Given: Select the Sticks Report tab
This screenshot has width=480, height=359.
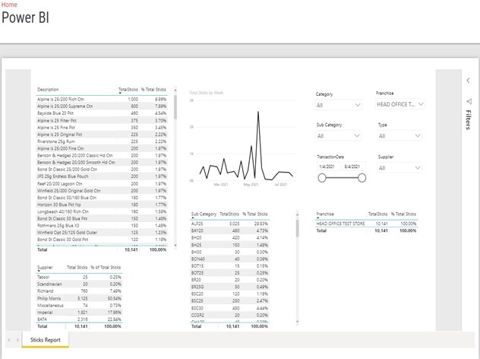Looking at the screenshot, I should [46, 340].
